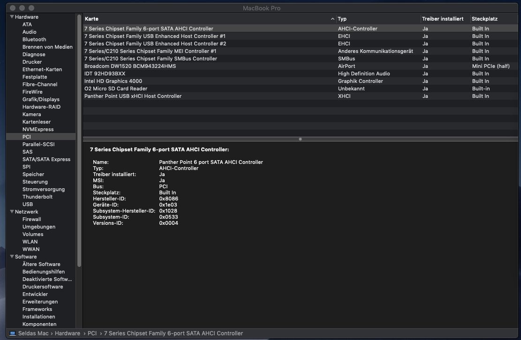
Task: Collapse the Hardware section triangle
Action: [11, 17]
